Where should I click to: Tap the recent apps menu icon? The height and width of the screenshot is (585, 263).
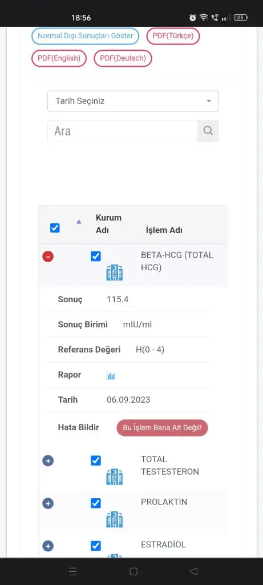pos(73,571)
